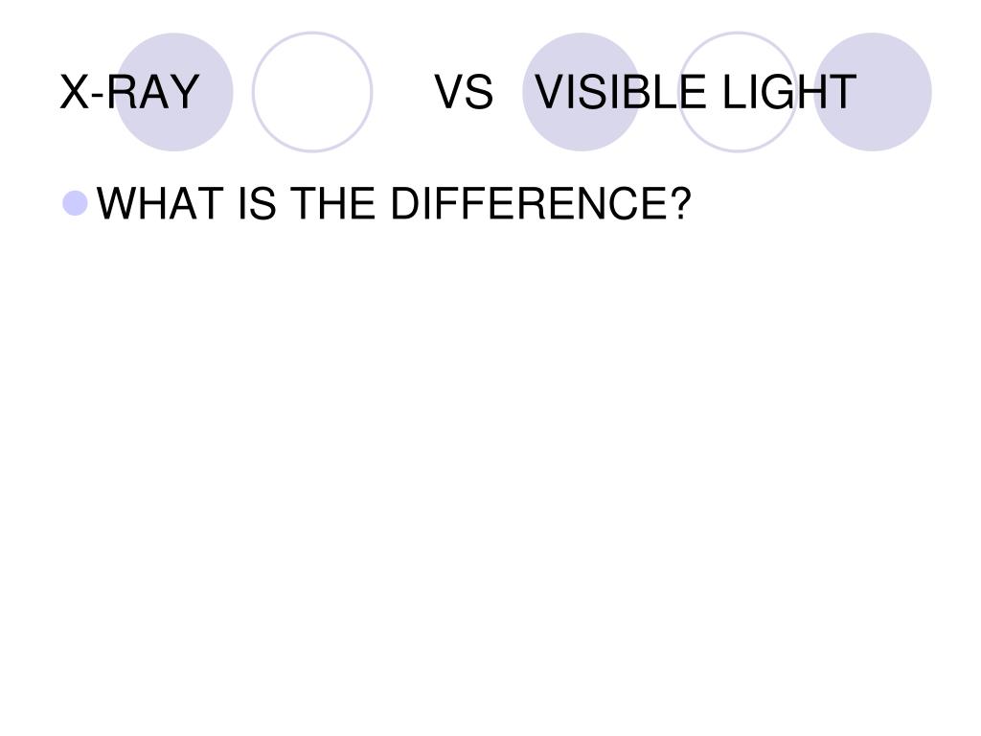Click the word THE in the bullet line

point(332,203)
